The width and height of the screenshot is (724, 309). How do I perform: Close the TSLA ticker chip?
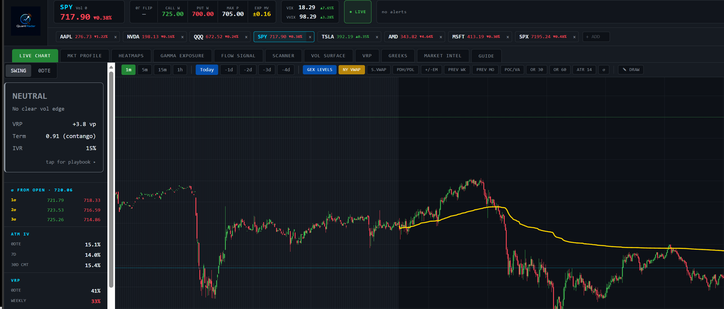pyautogui.click(x=377, y=37)
